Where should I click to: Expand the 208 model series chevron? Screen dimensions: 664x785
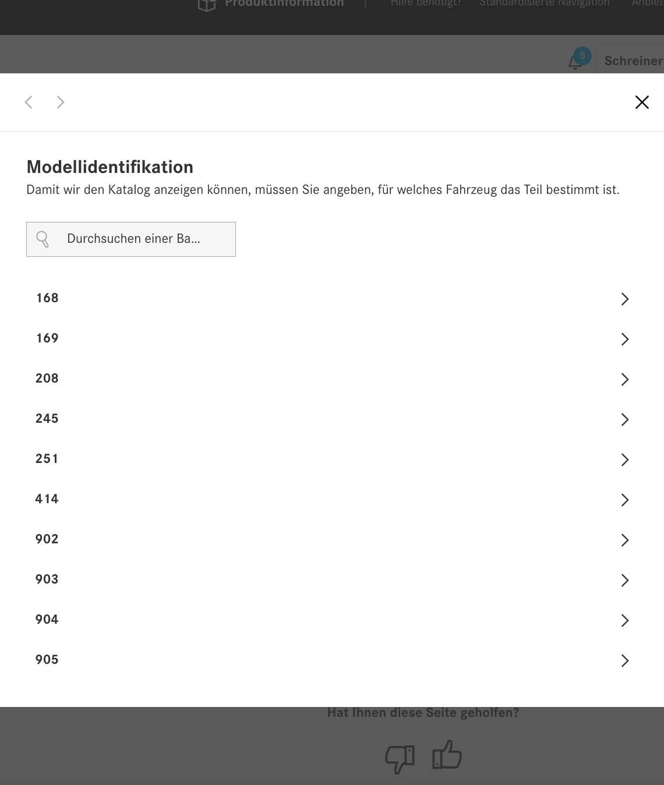(624, 379)
